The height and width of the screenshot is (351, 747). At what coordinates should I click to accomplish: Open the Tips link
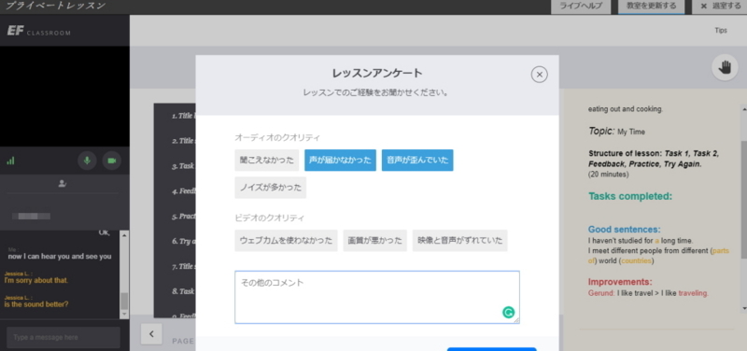(x=721, y=31)
